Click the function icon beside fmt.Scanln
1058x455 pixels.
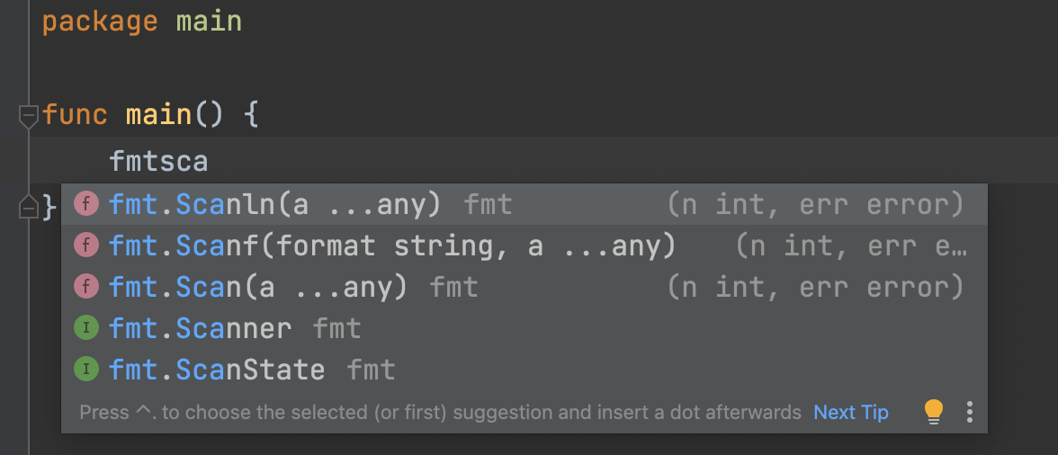coord(85,204)
